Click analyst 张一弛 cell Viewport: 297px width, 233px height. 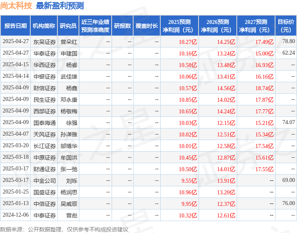(69, 169)
